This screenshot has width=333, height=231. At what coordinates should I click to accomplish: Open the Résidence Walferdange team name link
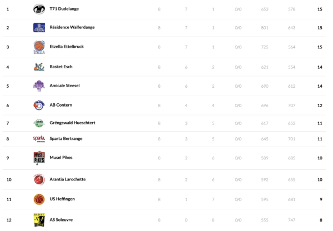click(70, 27)
